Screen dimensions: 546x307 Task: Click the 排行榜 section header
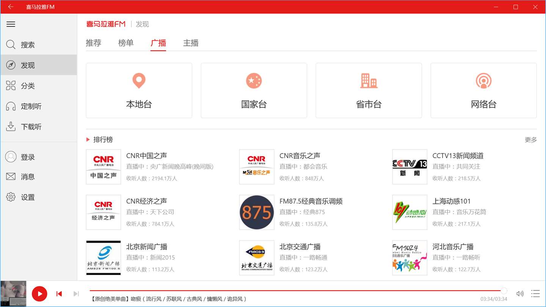(x=103, y=139)
